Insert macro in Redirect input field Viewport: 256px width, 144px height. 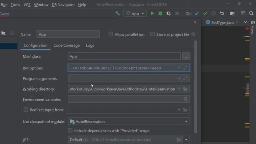pyautogui.click(x=179, y=110)
